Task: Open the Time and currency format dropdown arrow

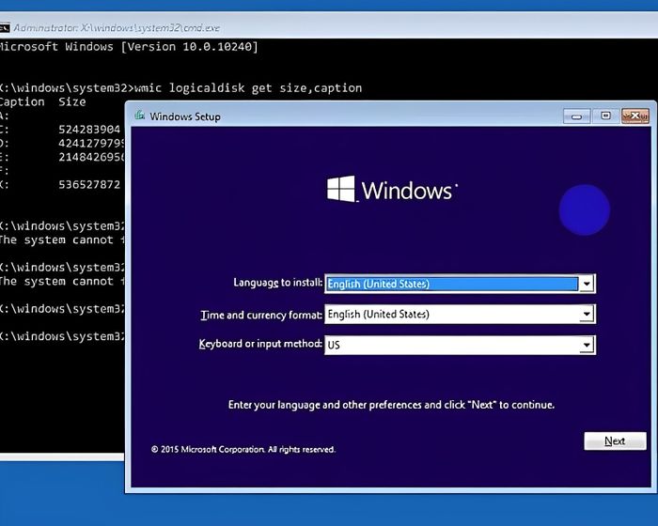Action: point(587,314)
